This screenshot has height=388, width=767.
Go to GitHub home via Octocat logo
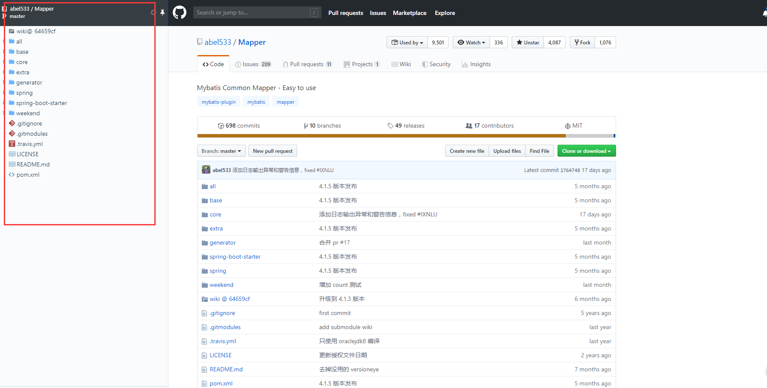tap(180, 12)
